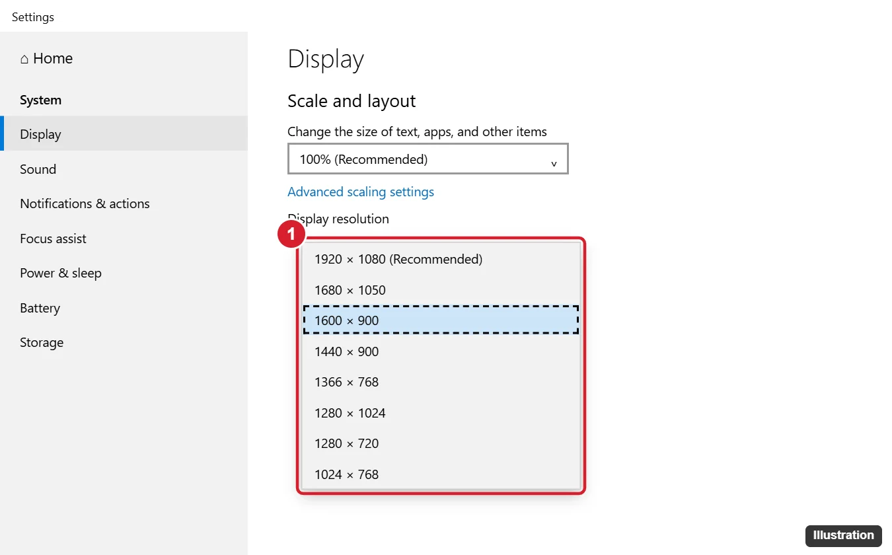892x555 pixels.
Task: Pick 1280 × 720 resolution
Action: pyautogui.click(x=441, y=443)
